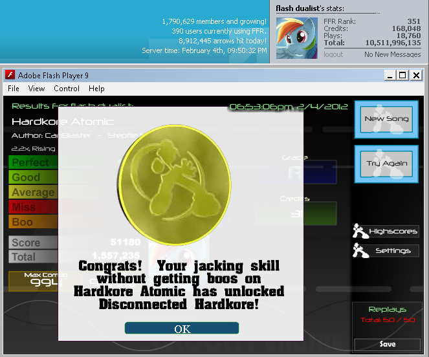Close the Flash Player window
Screen dimensions: 429x357
pos(416,75)
